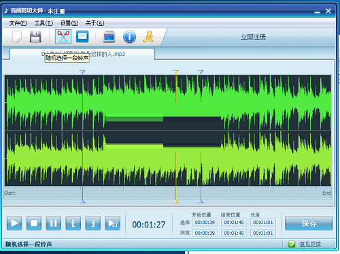Set selection end with right bracket button

93,223
